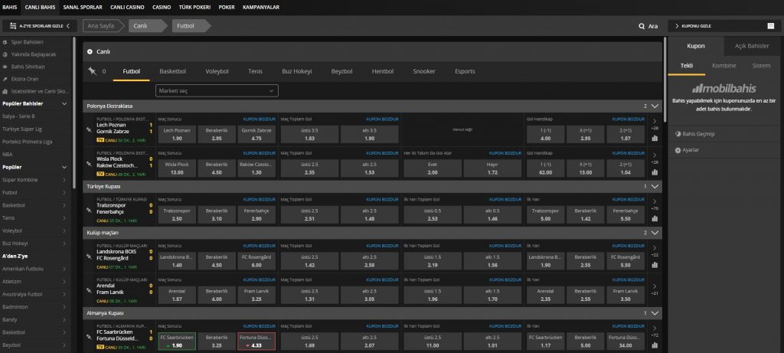Viewport: 784px width, 353px height.
Task: Expand more markets arrow for Lech Poznan match
Action: 655,121
